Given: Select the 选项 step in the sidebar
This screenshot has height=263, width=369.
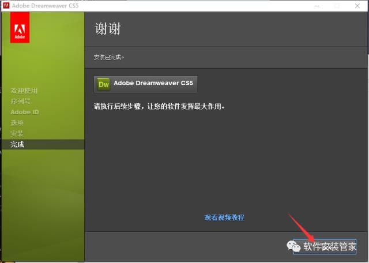Looking at the screenshot, I should coord(17,123).
